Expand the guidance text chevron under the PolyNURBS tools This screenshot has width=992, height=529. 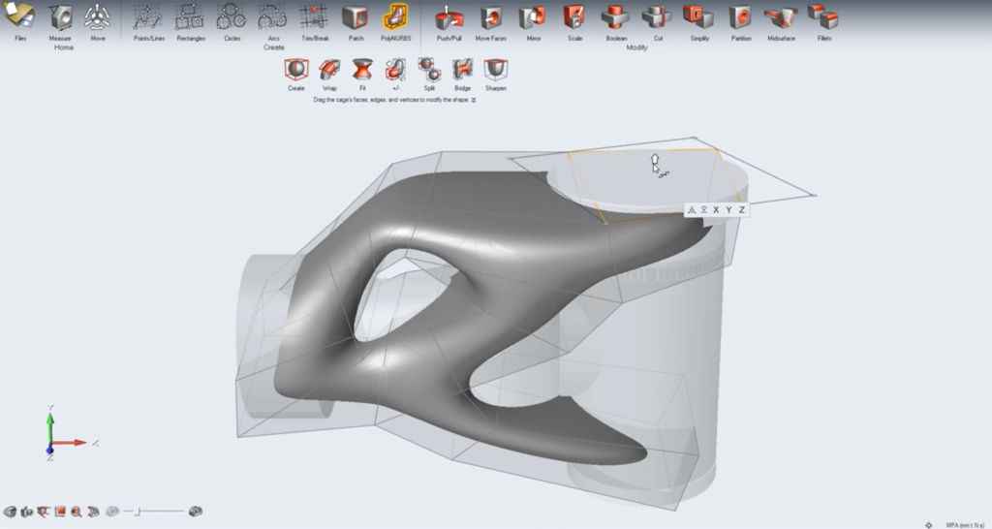(x=474, y=100)
